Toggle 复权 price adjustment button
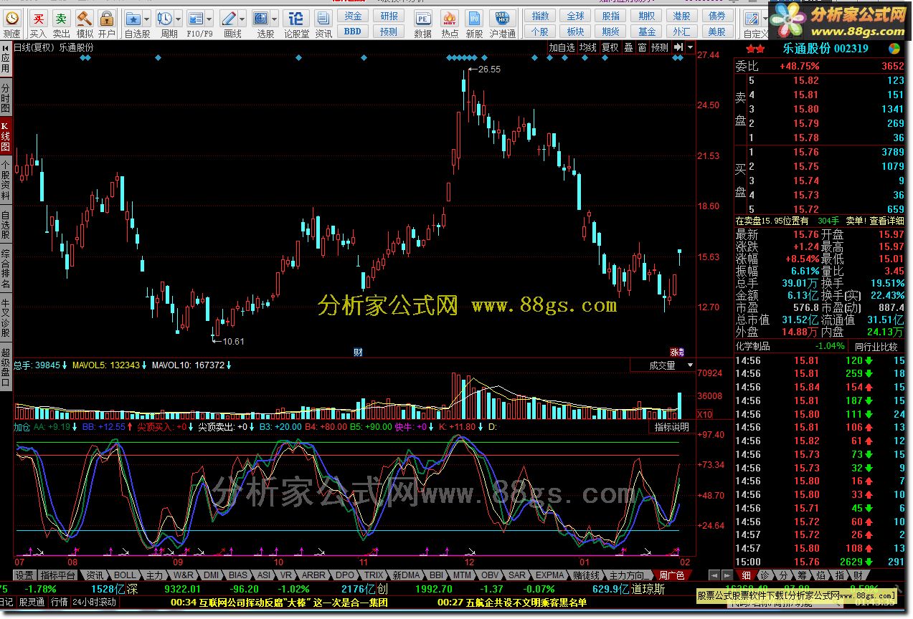The width and height of the screenshot is (913, 619). point(610,47)
